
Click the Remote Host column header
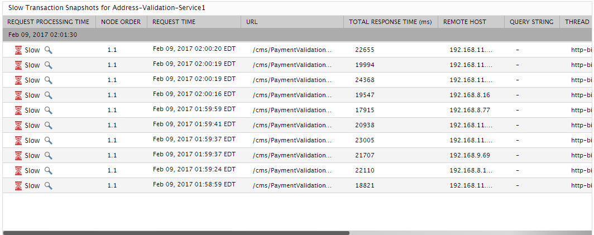coord(471,22)
